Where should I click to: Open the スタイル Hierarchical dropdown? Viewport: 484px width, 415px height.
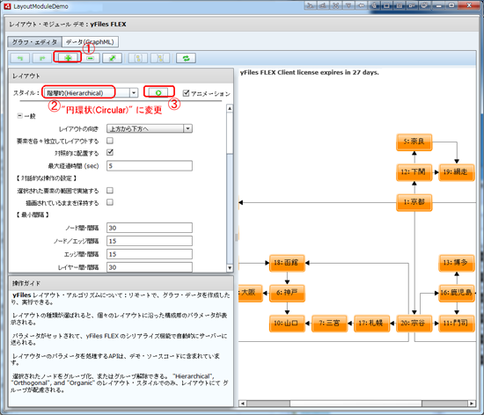click(91, 93)
